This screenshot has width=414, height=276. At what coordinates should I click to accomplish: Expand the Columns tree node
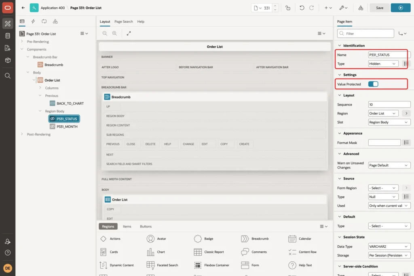[40, 88]
